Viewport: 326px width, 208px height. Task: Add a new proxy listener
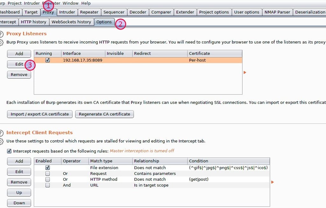click(19, 54)
